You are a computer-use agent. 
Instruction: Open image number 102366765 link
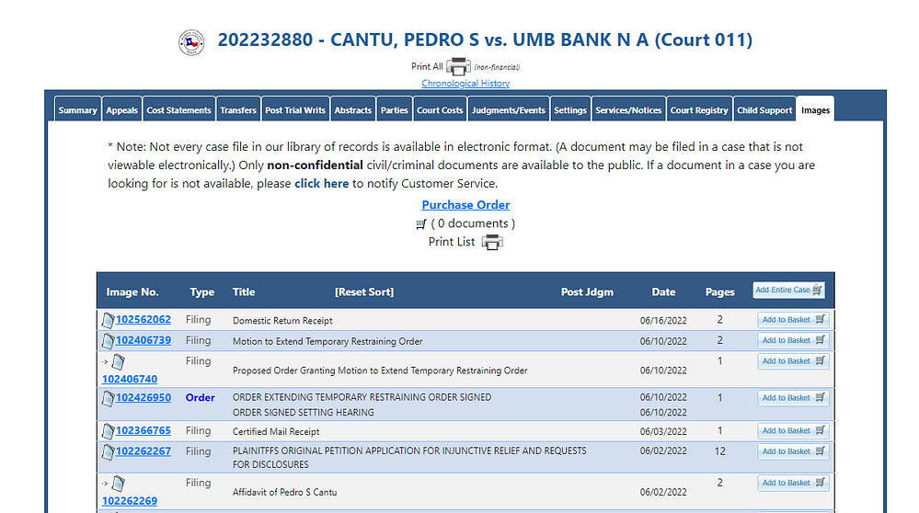pyautogui.click(x=143, y=430)
